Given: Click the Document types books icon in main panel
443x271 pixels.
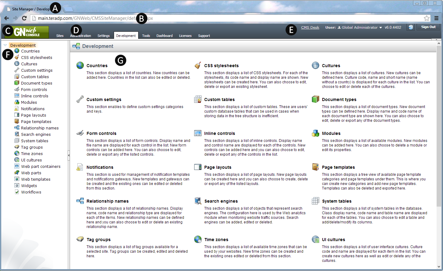Looking at the screenshot, I should point(316,99).
